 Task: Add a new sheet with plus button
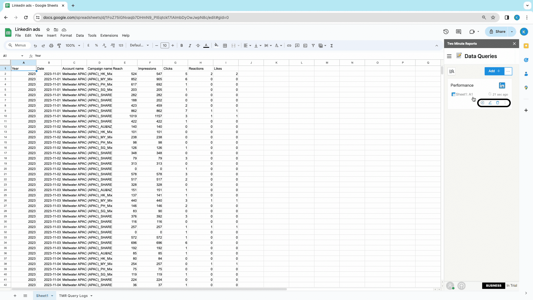15,296
